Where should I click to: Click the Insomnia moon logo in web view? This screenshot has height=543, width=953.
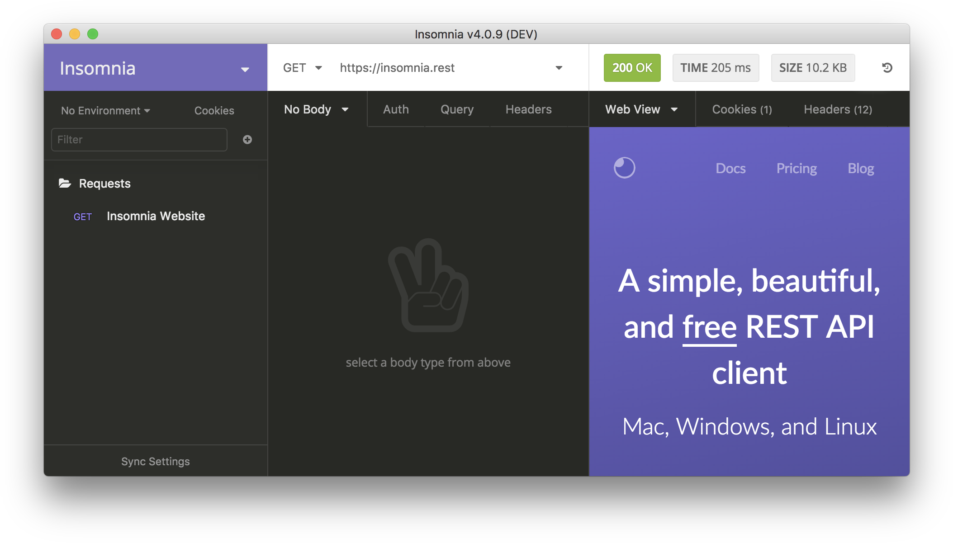coord(624,168)
